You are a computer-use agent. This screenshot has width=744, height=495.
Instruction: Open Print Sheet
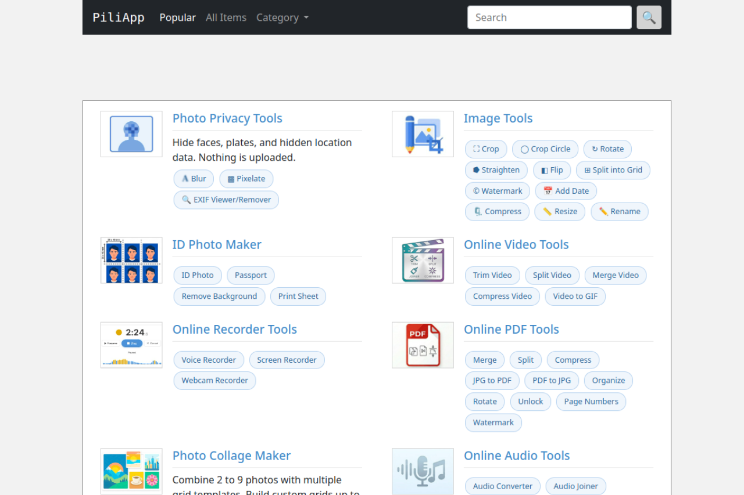(298, 297)
